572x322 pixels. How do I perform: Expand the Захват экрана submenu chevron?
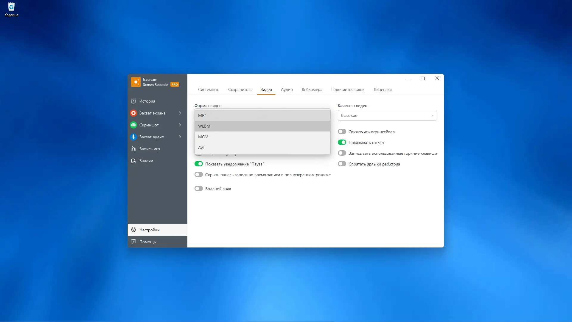click(x=180, y=113)
